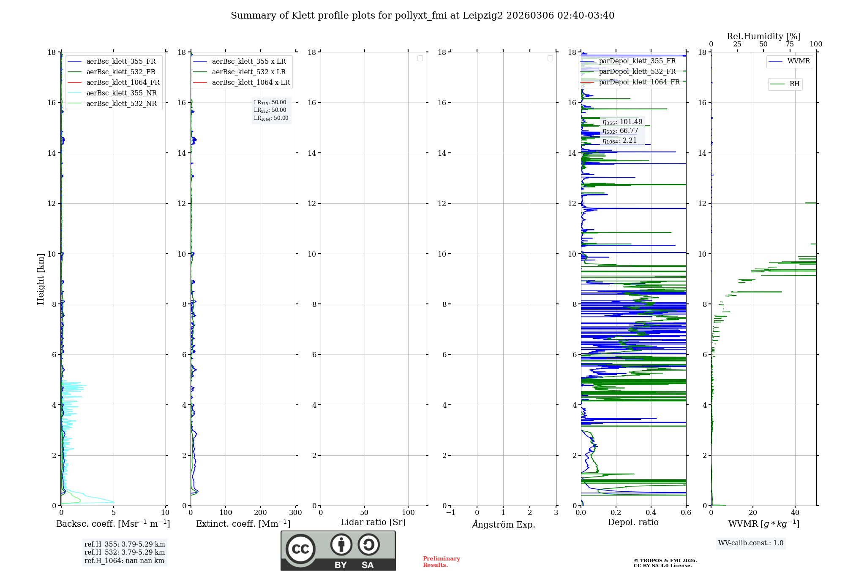This screenshot has height=574, width=845.
Task: Click the parDepol_klett_532_FR legend entry
Action: [637, 72]
